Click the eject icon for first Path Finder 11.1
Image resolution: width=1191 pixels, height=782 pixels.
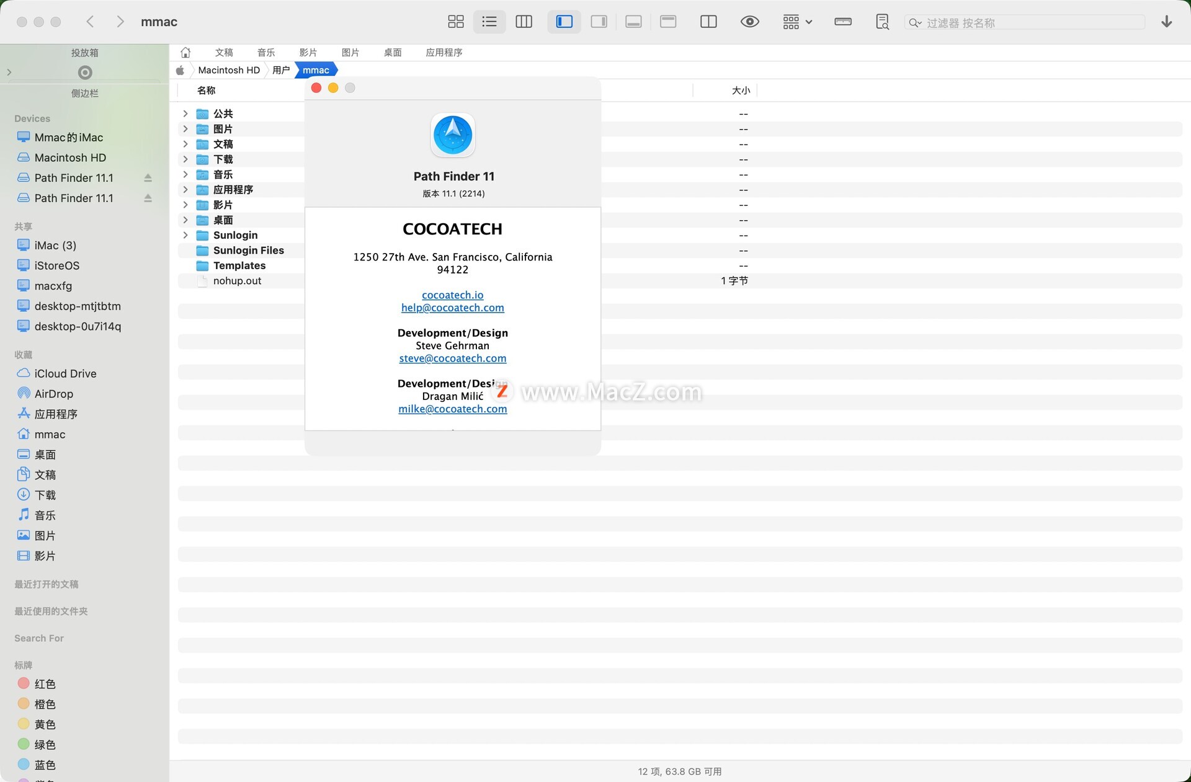click(x=148, y=178)
